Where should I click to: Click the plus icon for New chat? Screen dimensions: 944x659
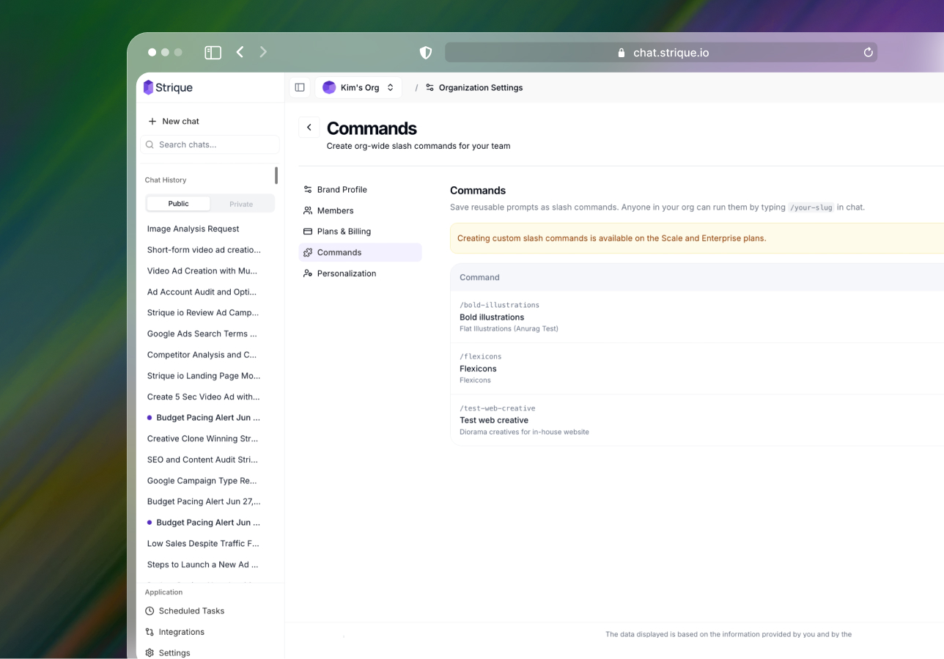click(152, 121)
